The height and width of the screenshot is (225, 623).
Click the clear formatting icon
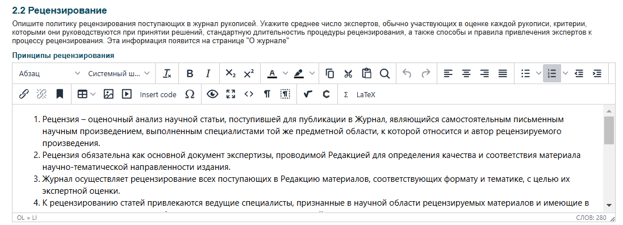pos(168,73)
